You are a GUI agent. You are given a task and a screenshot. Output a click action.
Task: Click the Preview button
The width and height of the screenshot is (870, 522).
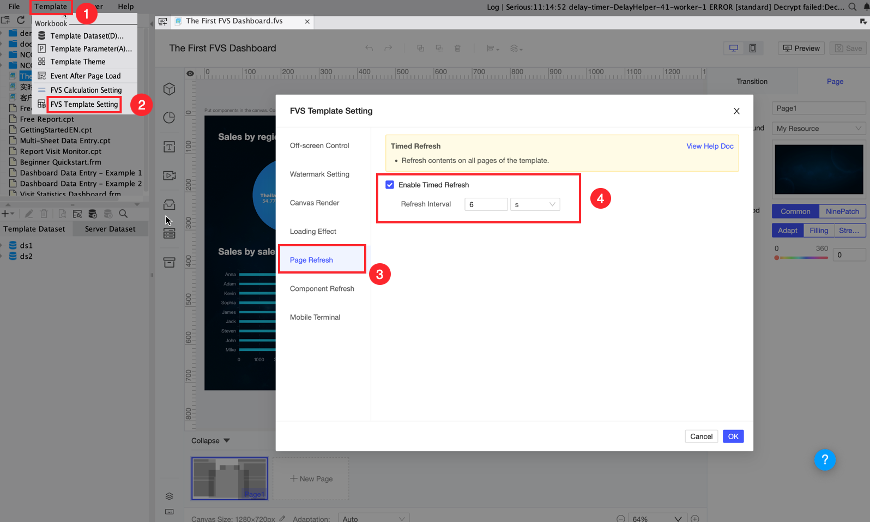tap(801, 48)
